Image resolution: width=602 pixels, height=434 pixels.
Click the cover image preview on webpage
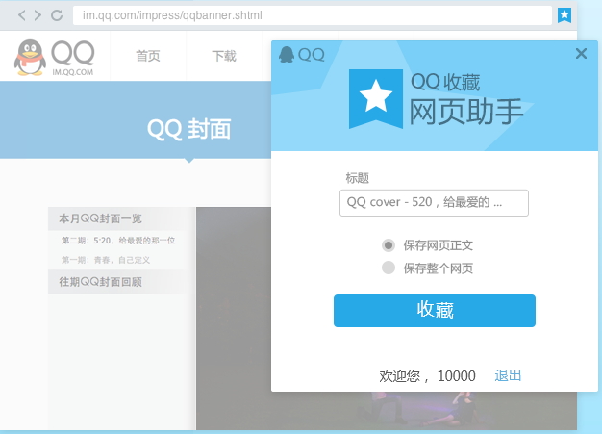pyautogui.click(x=234, y=318)
